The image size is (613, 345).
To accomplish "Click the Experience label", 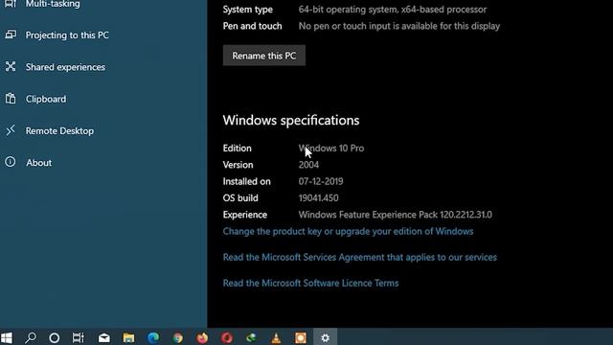I will (245, 215).
